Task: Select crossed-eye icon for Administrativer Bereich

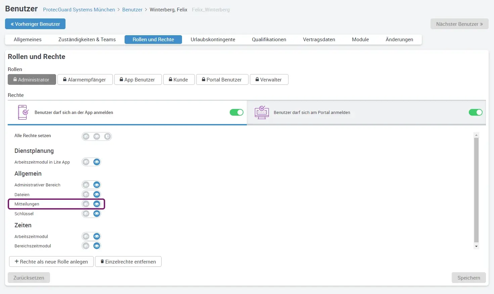Action: (x=86, y=185)
